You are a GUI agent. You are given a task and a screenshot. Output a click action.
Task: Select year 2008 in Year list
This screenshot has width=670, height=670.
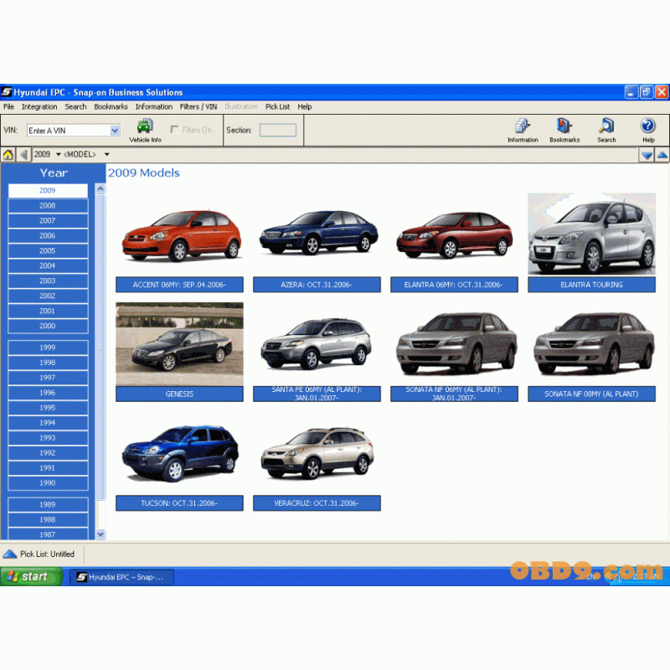pyautogui.click(x=48, y=206)
